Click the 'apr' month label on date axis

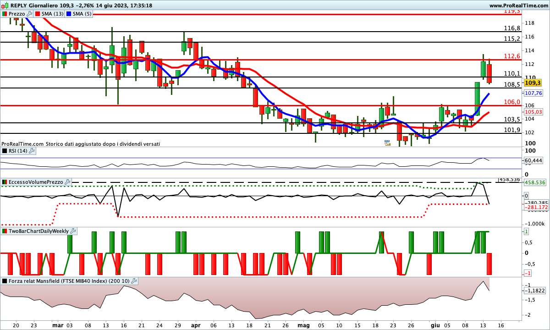point(196,325)
